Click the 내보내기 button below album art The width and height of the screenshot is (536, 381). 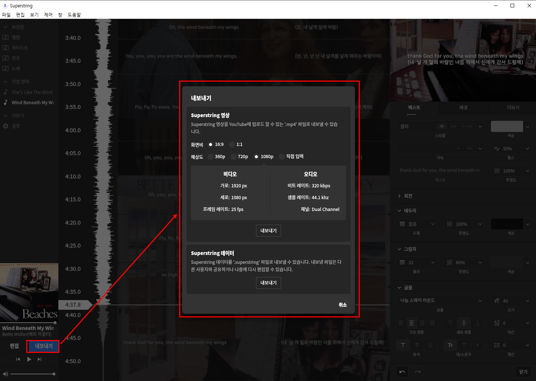coord(44,346)
